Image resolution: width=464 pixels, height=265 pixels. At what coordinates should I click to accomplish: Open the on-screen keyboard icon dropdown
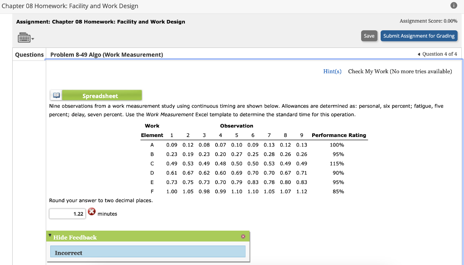[x=26, y=38]
